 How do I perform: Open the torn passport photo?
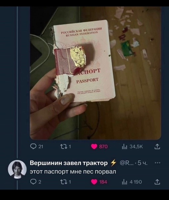pos(95,73)
